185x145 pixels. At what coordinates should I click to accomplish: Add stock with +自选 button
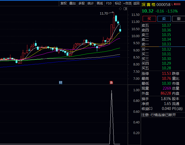127,3
